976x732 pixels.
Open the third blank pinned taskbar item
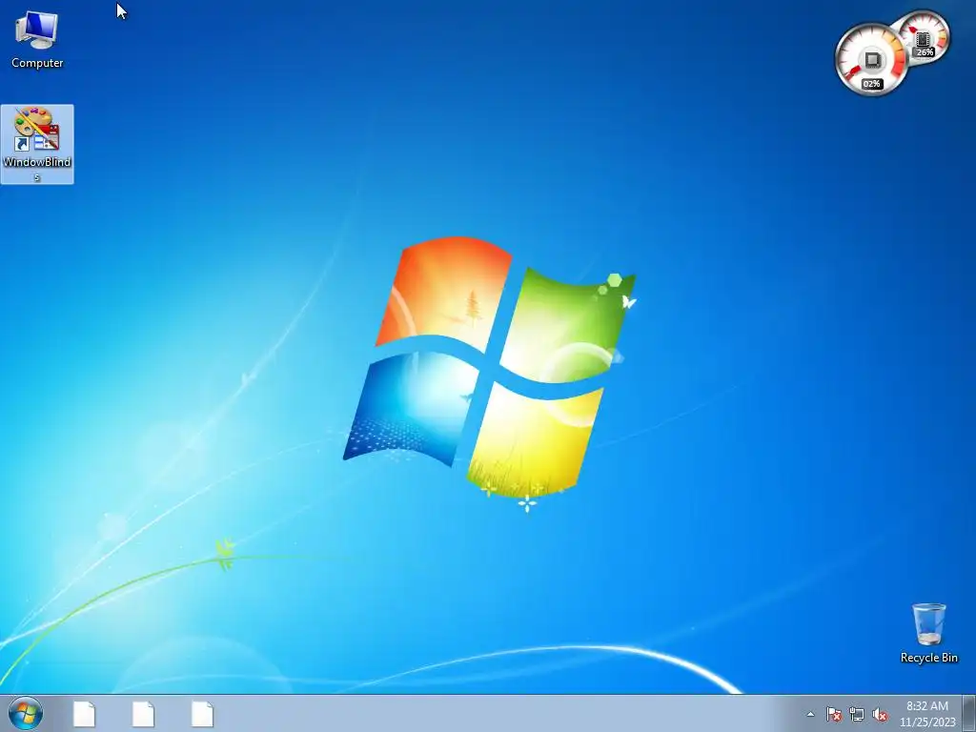point(202,714)
